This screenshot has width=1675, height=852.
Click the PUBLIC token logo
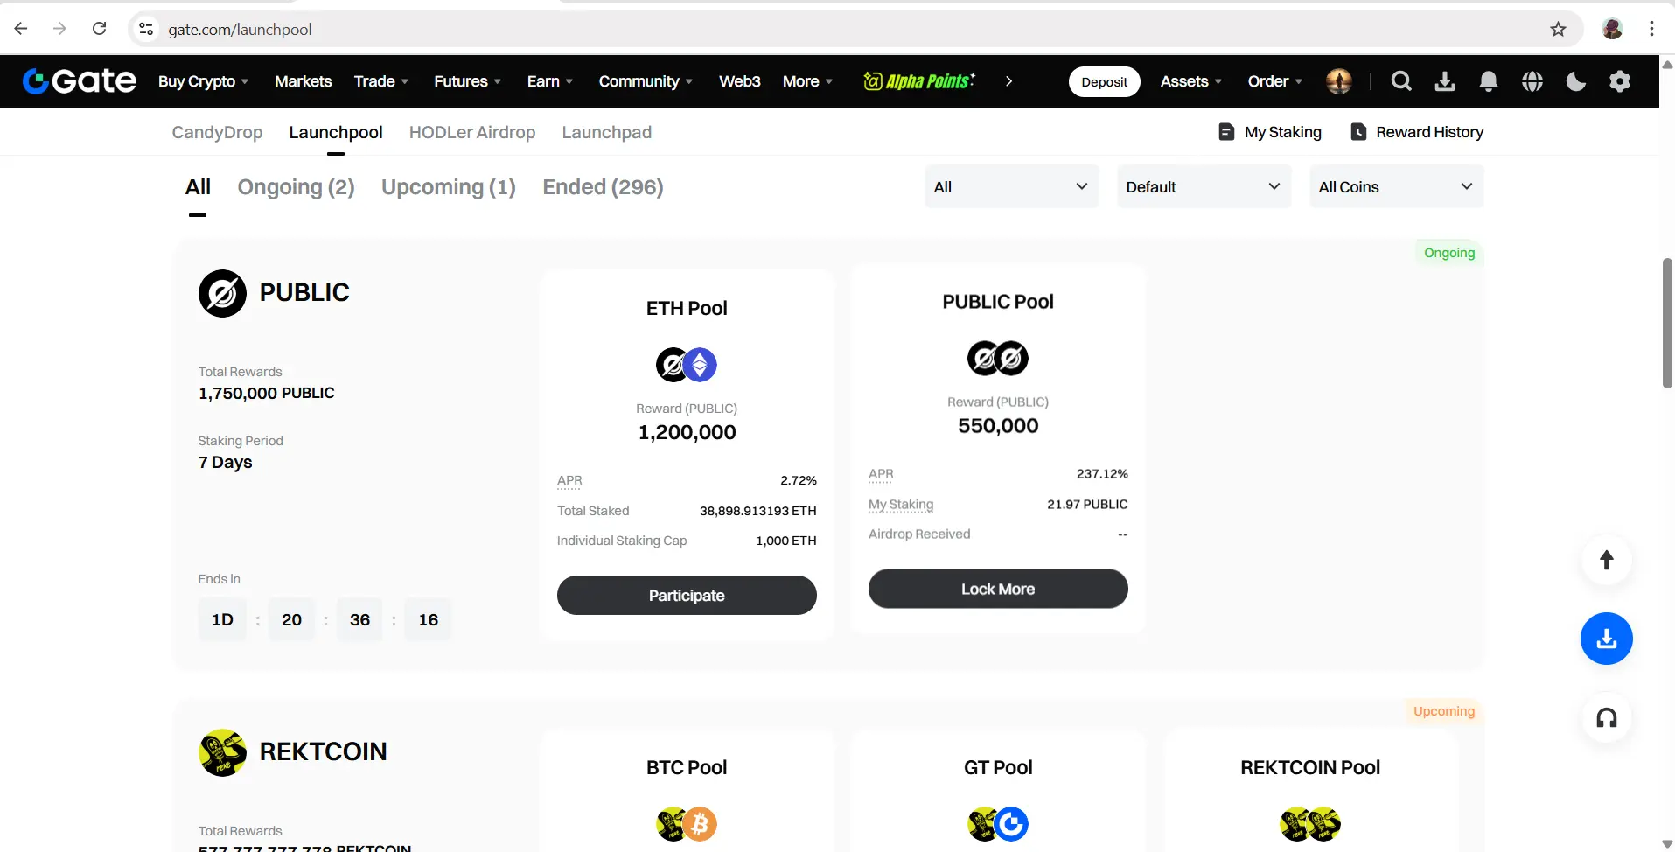point(222,293)
